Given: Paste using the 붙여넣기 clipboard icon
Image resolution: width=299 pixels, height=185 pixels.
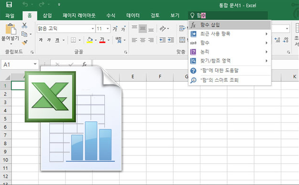Looking at the screenshot, I should point(10,29).
